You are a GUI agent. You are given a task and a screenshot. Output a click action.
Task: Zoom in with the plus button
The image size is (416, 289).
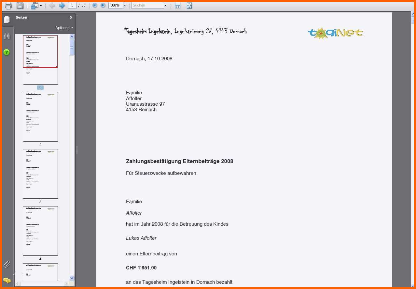tap(103, 5)
